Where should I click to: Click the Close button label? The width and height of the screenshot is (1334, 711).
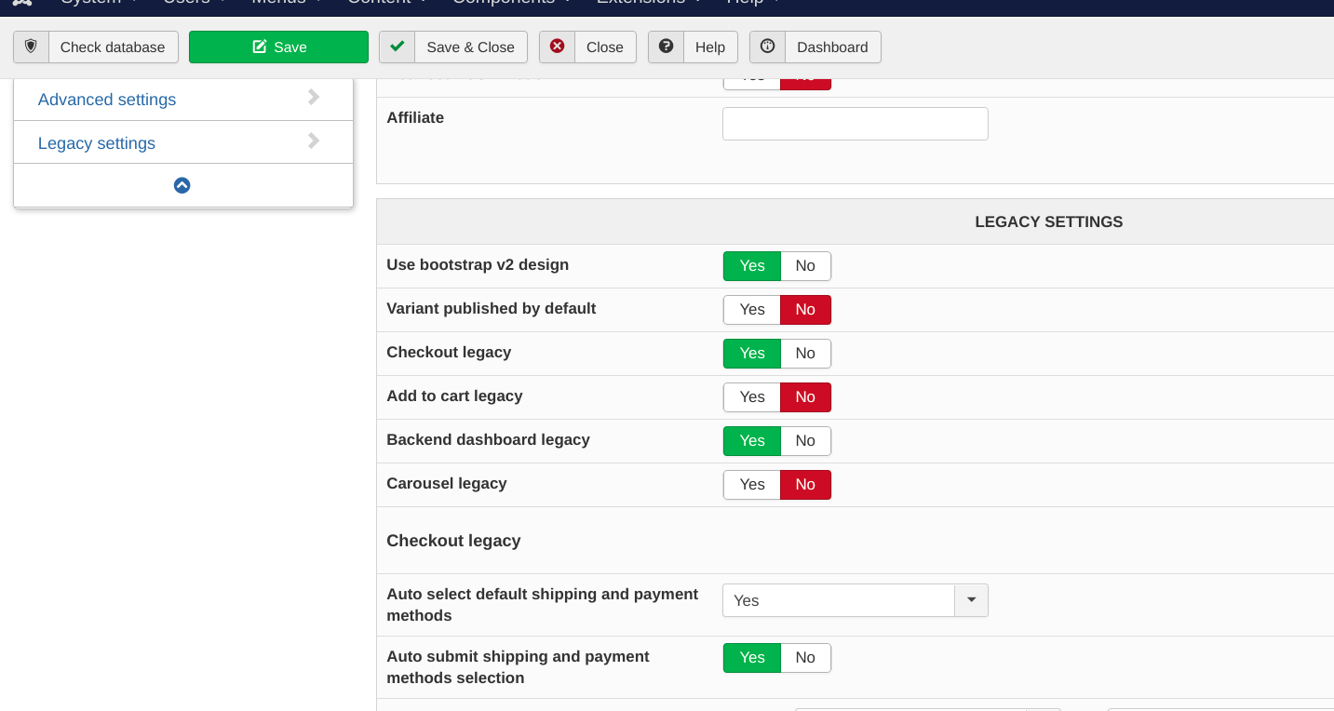[x=605, y=47]
